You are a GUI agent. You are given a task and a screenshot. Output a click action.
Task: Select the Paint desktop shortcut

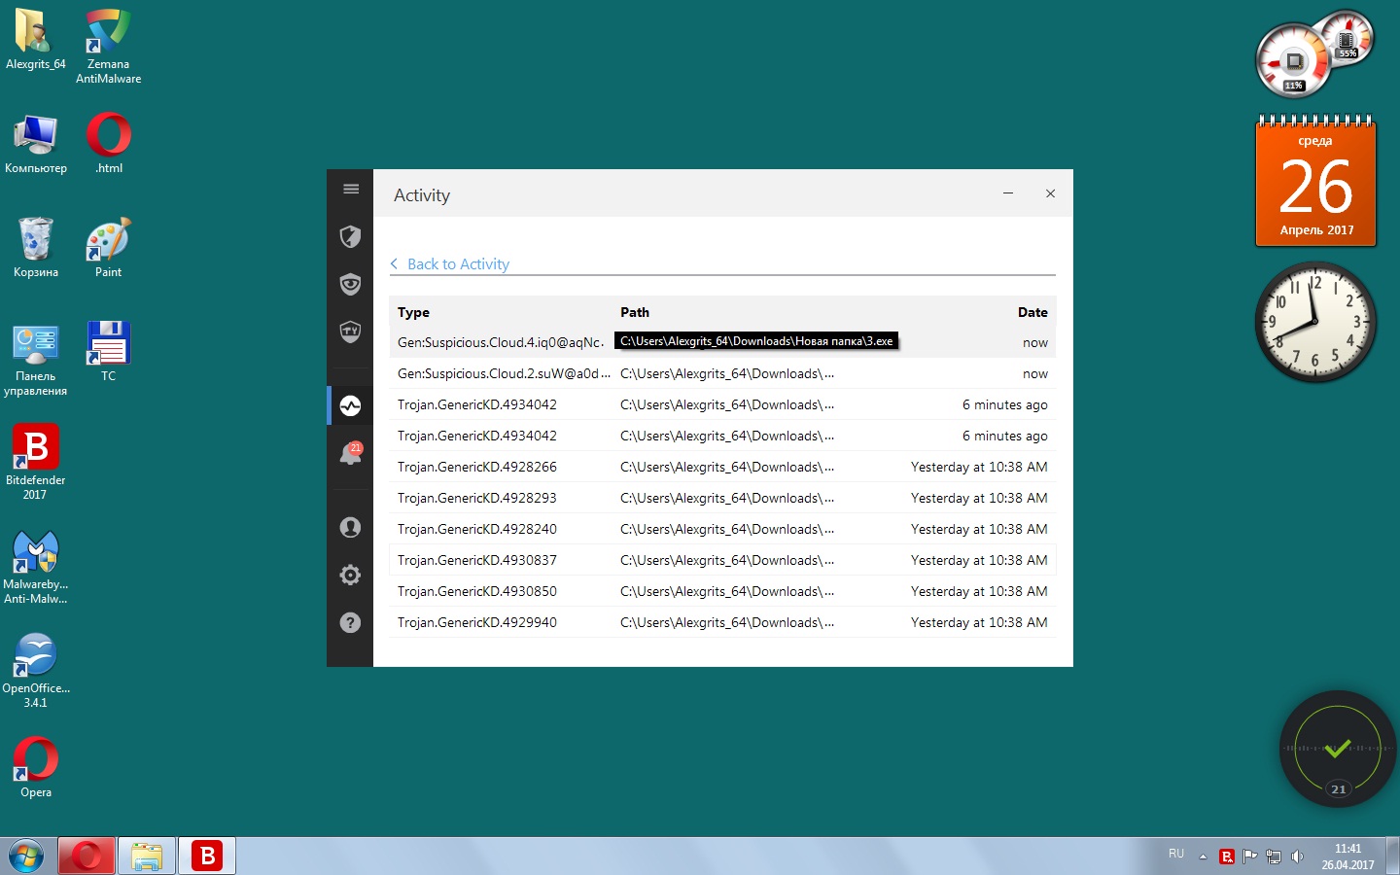[109, 248]
